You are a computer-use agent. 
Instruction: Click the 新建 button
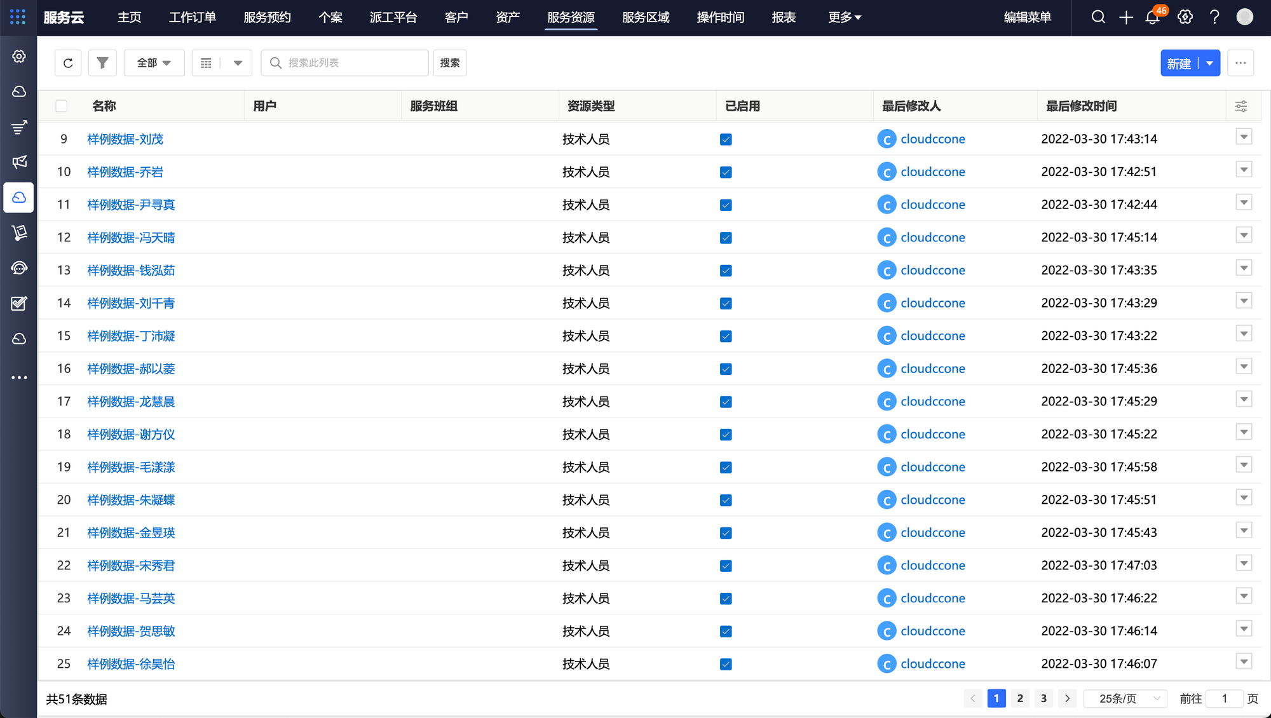(x=1179, y=63)
